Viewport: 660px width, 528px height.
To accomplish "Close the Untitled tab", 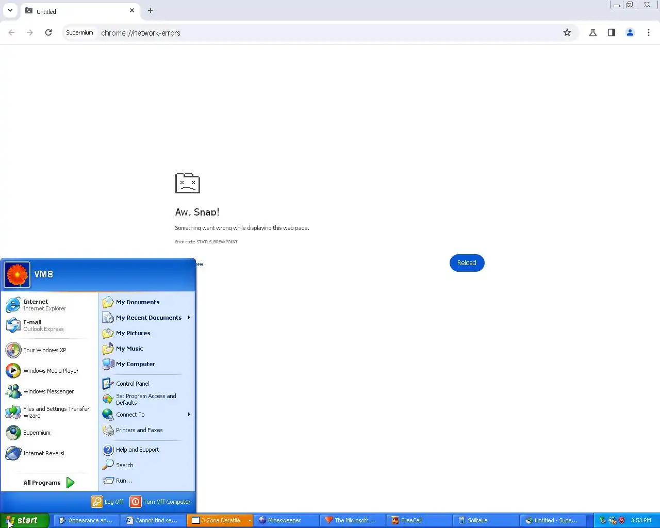I will pos(132,10).
